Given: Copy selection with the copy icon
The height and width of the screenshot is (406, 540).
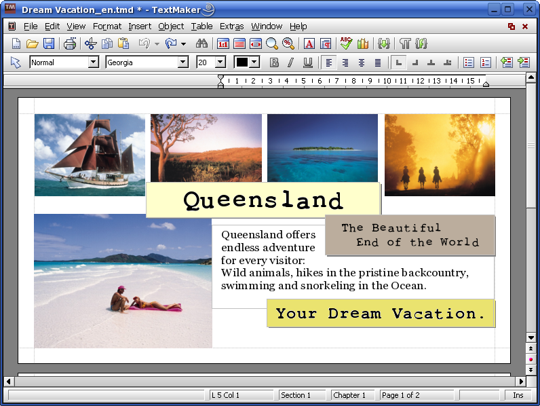Looking at the screenshot, I should click(x=107, y=43).
